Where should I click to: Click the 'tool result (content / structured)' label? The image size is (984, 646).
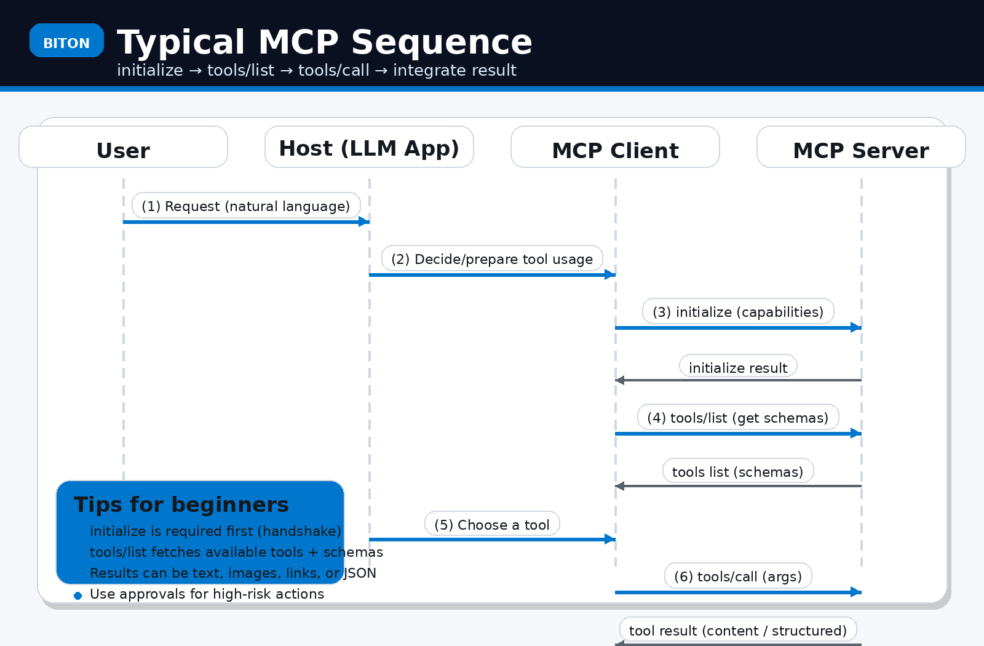[738, 631]
